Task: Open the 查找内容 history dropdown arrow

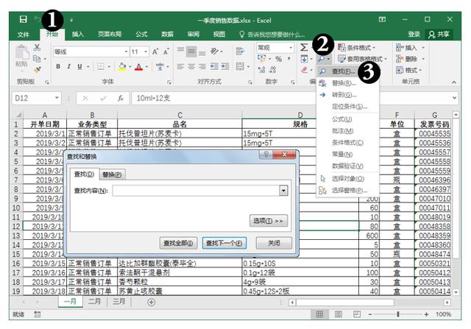Action: 283,191
